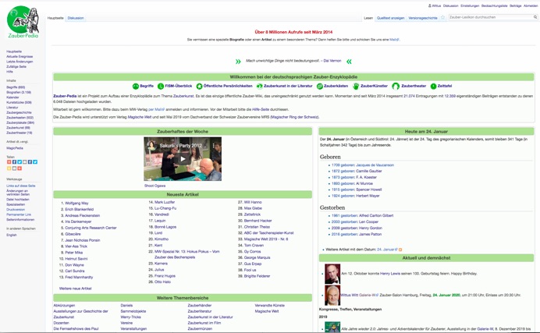Play the Sakura's Party 2012 video

[183, 159]
